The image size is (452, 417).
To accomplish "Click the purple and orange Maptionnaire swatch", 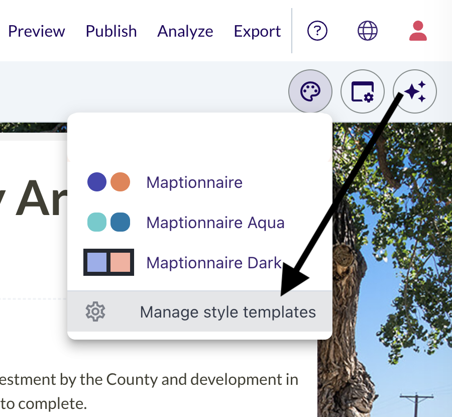I will pyautogui.click(x=108, y=182).
